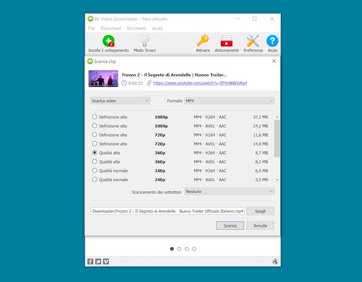Click the Annulla button
The image size is (362, 282).
(260, 226)
